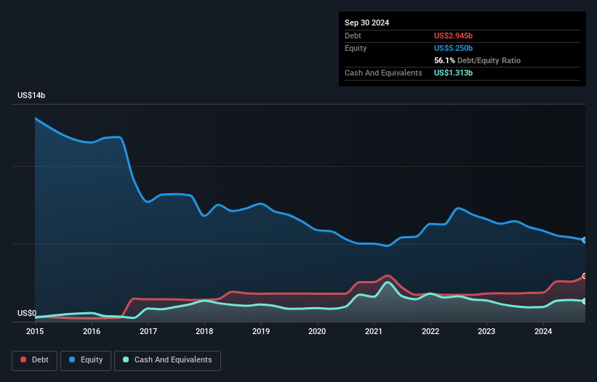Click the 2021 x-axis label
This screenshot has height=382, width=597.
point(374,331)
